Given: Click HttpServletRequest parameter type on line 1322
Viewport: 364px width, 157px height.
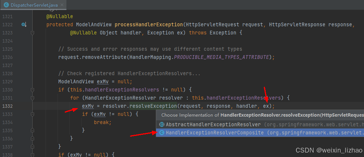Looking at the screenshot, I should tap(213, 24).
